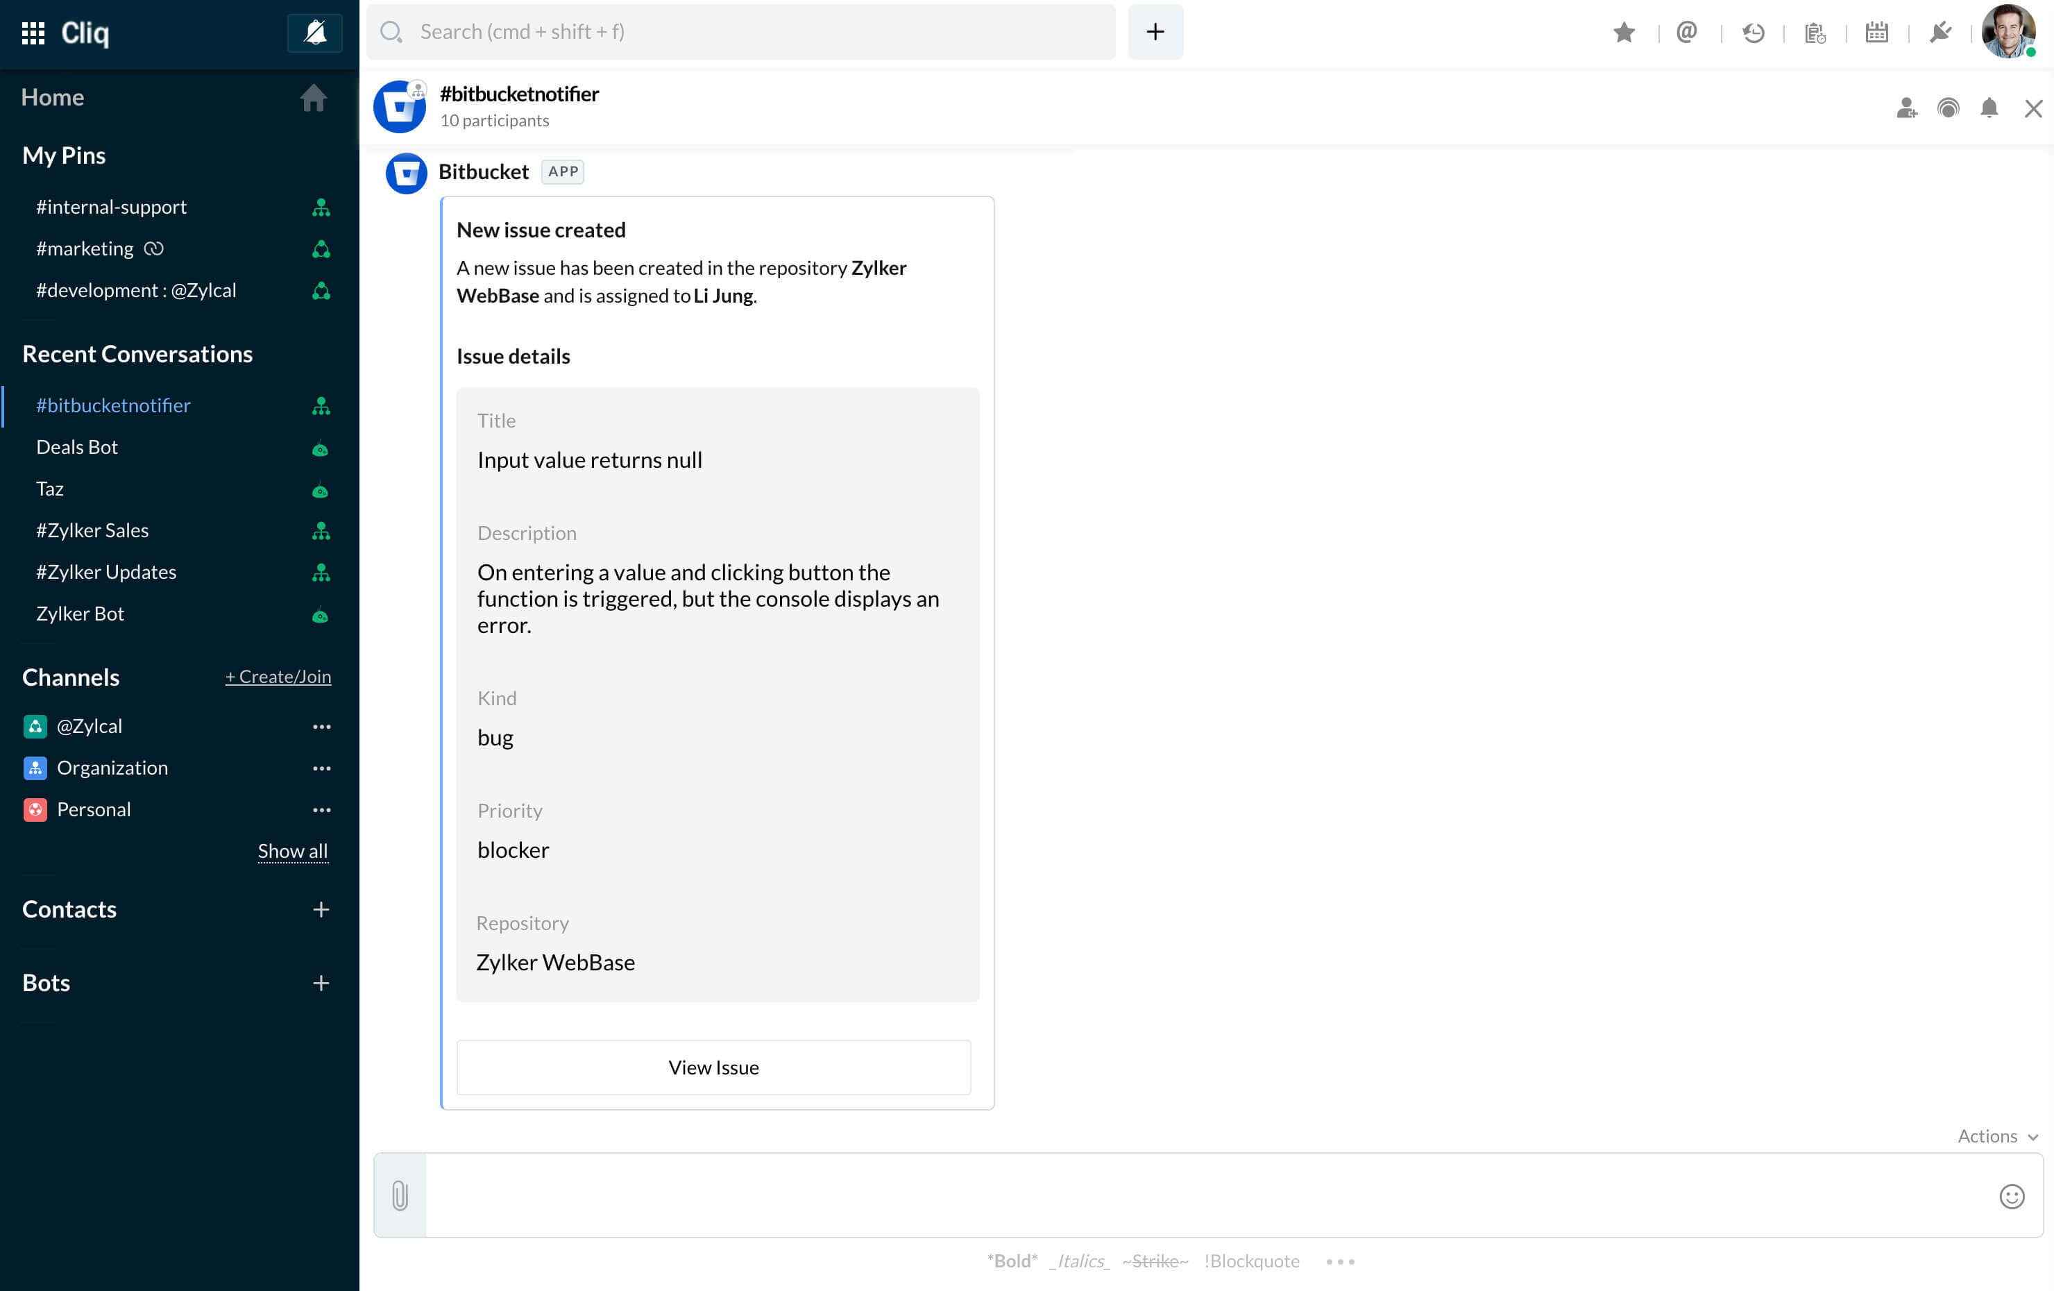
Task: Add participant to channel icon
Action: pyautogui.click(x=1906, y=108)
